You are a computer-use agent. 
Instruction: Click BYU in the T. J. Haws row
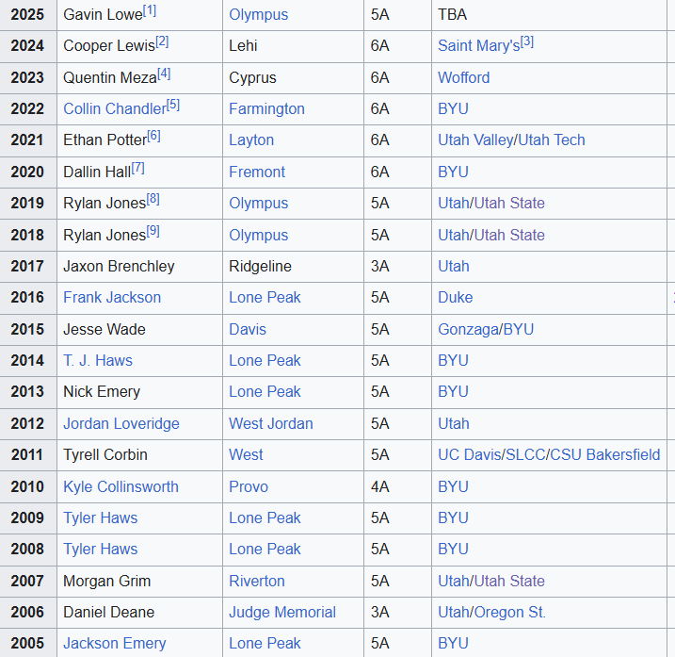click(x=453, y=360)
